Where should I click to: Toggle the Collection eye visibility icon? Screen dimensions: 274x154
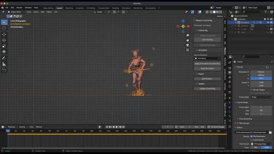268,19
